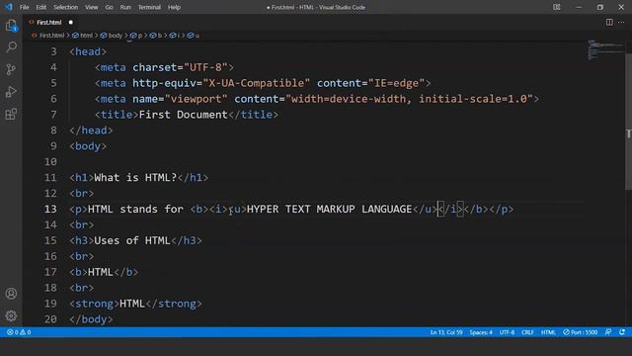Open the Run menu
This screenshot has width=632, height=356.
pos(125,7)
